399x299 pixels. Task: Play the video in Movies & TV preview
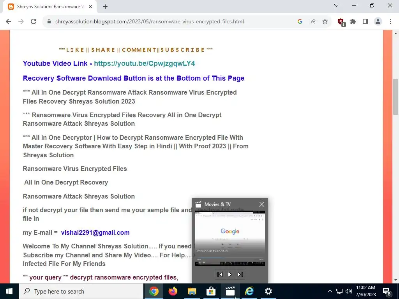coord(230,274)
